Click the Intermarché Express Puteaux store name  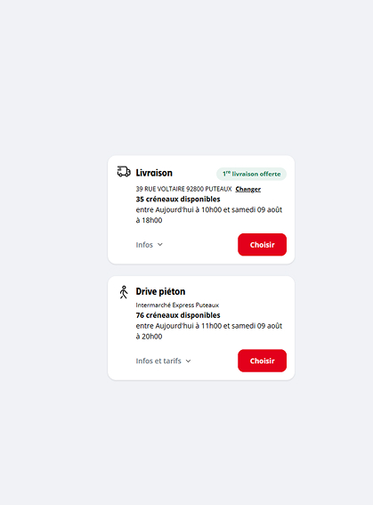(x=177, y=305)
